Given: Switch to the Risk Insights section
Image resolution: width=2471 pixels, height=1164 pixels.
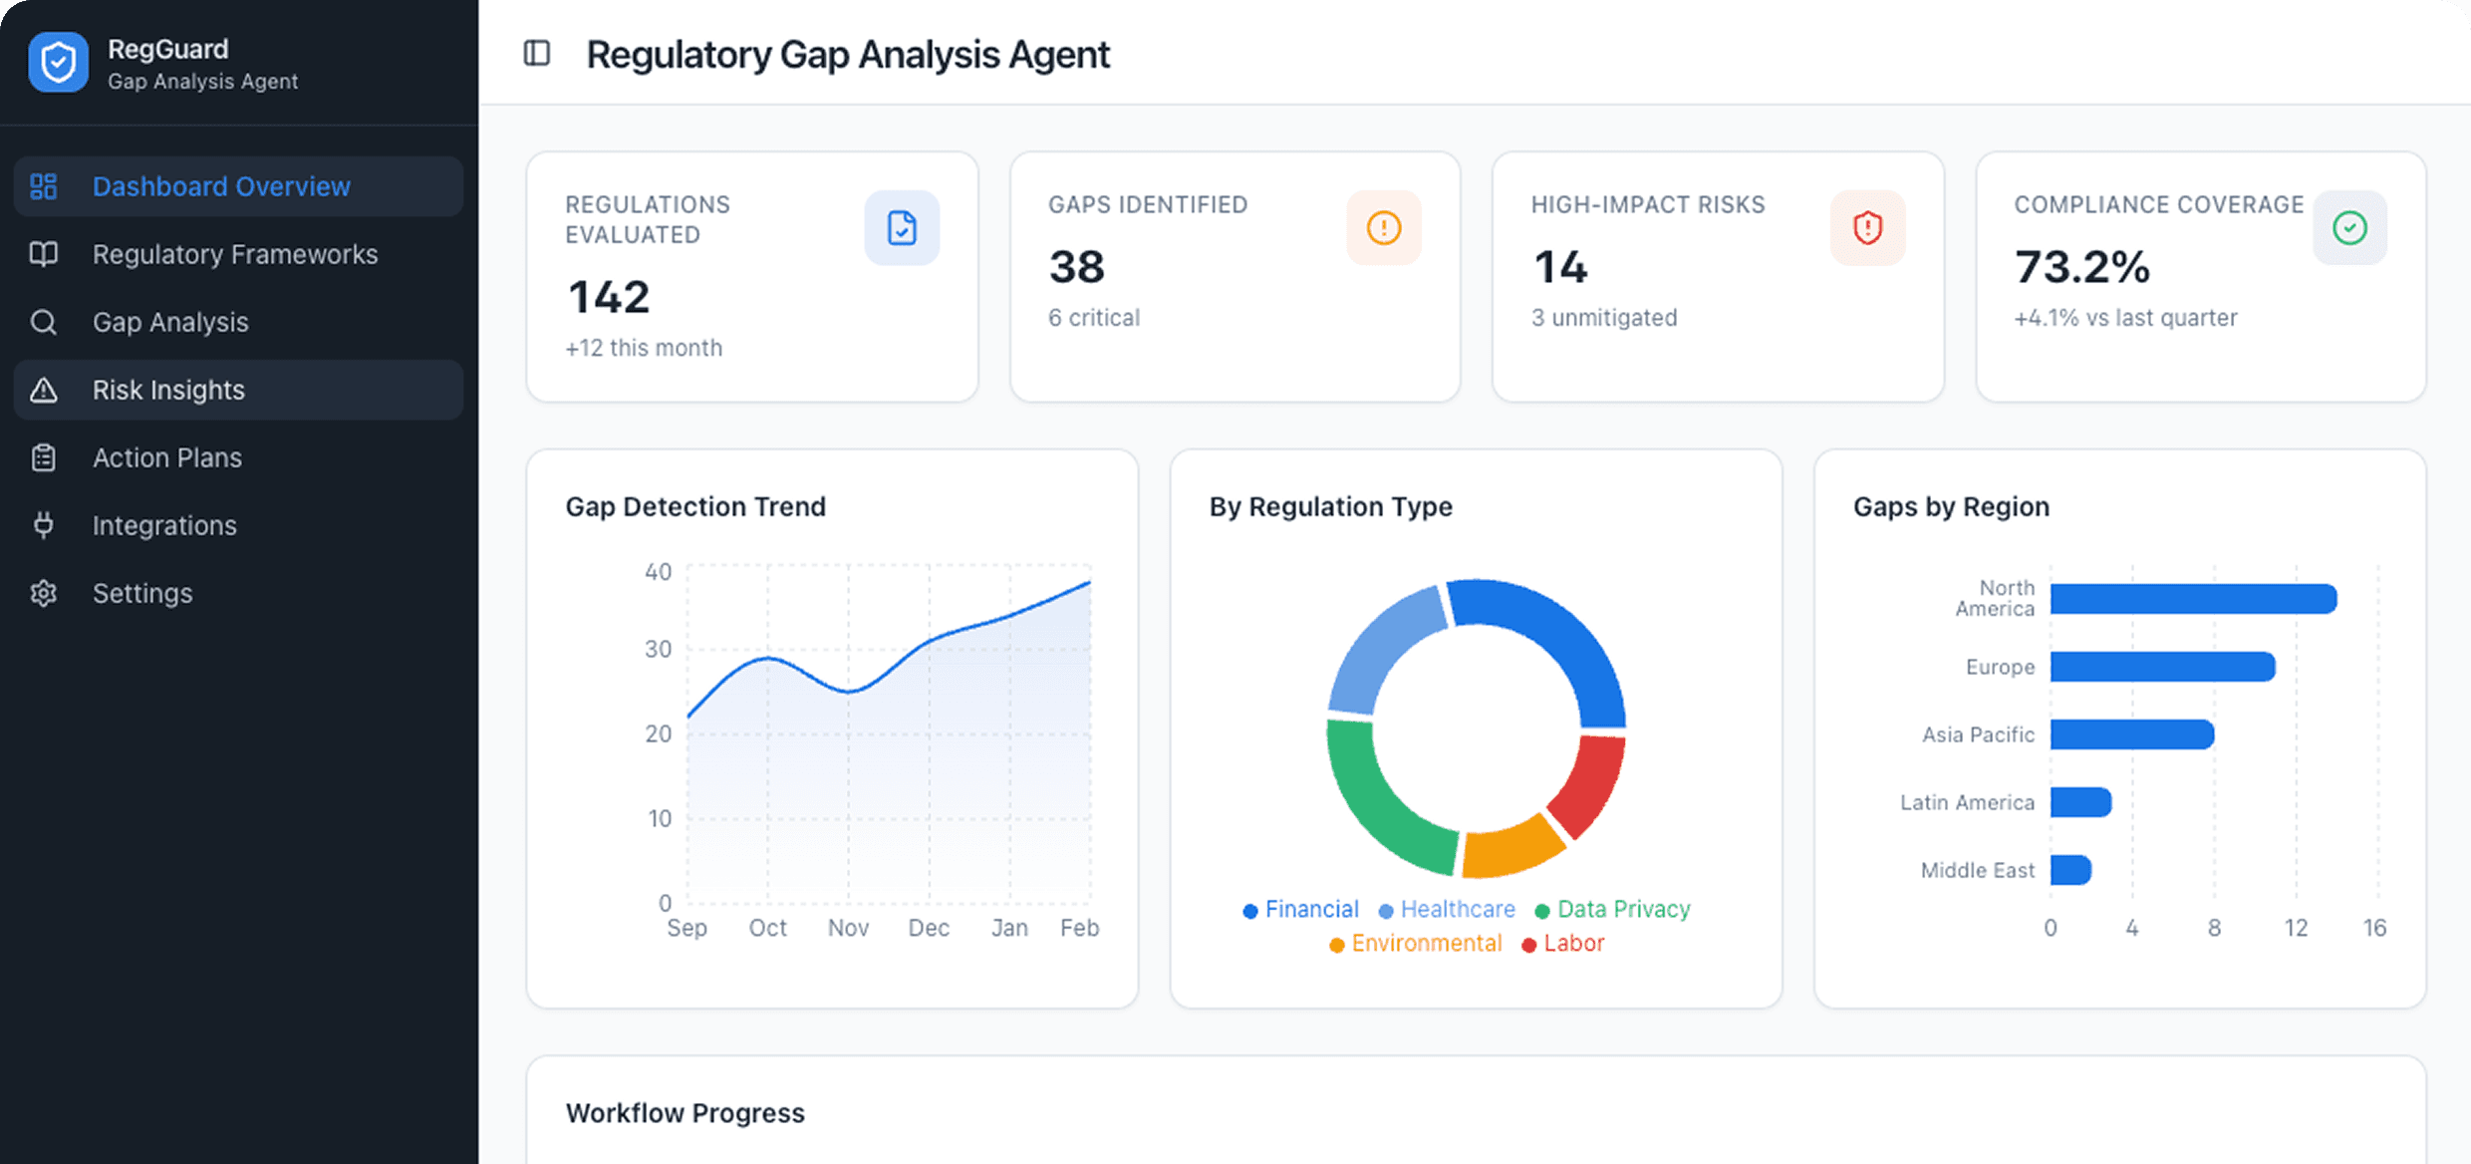Looking at the screenshot, I should coord(168,390).
